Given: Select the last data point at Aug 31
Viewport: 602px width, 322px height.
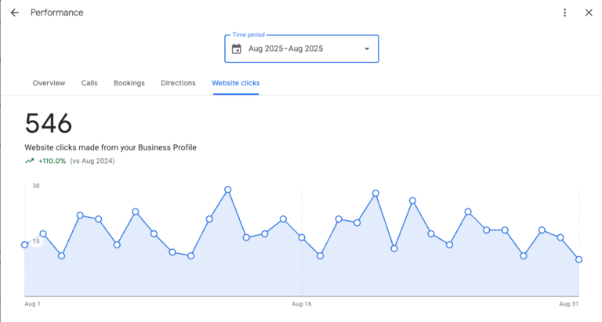Looking at the screenshot, I should (x=578, y=259).
